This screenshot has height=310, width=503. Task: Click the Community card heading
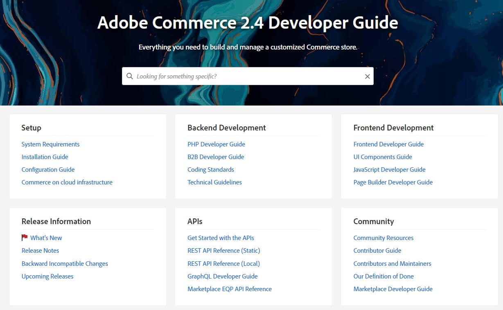coord(374,221)
